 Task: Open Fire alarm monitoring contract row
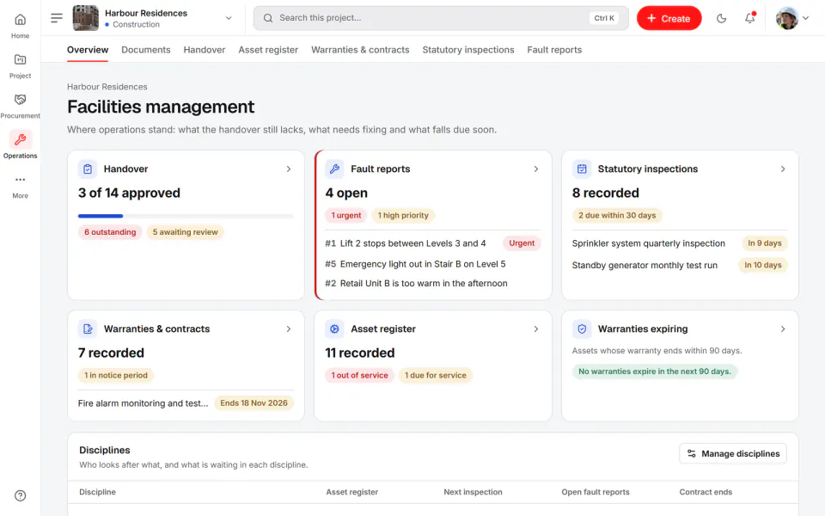[x=186, y=403]
